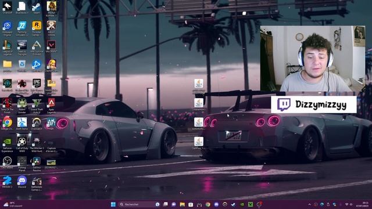
Task: Launch Grand Theft Auto V desktop shortcut
Action: point(37,106)
